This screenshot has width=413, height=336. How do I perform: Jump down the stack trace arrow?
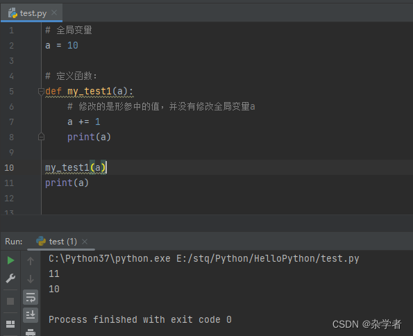coord(31,279)
